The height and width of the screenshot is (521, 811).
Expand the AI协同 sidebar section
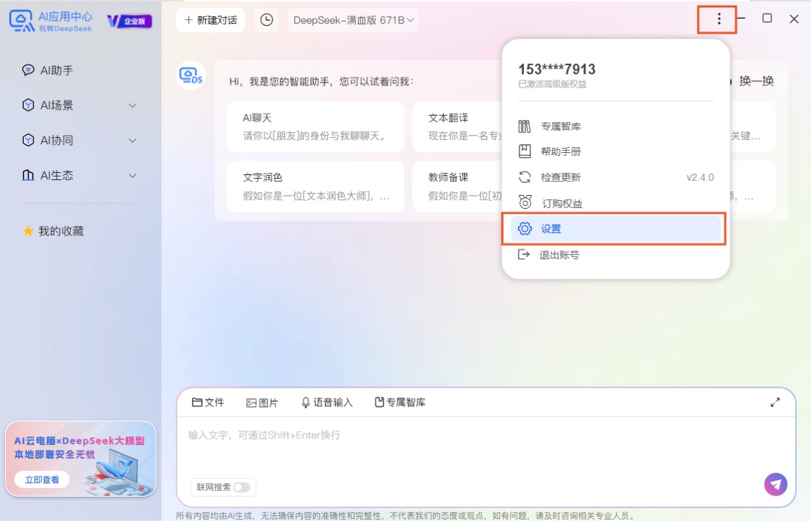(x=79, y=140)
